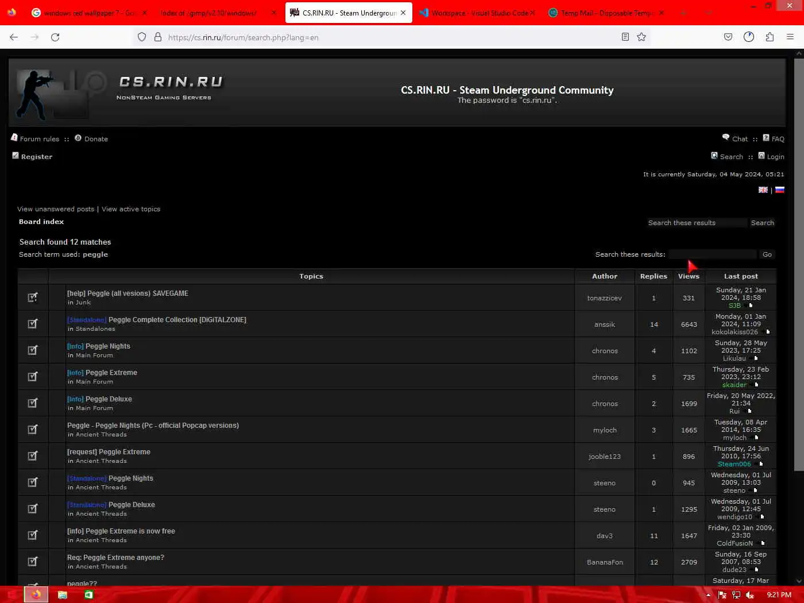Viewport: 804px width, 603px height.
Task: Open Firefox from the taskbar
Action: click(x=36, y=594)
